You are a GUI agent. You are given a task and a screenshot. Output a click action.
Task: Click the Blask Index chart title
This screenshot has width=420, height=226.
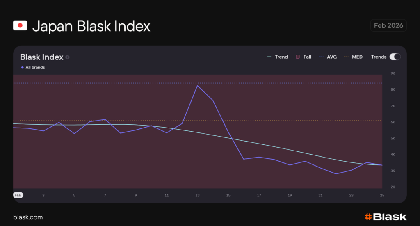pyautogui.click(x=41, y=57)
